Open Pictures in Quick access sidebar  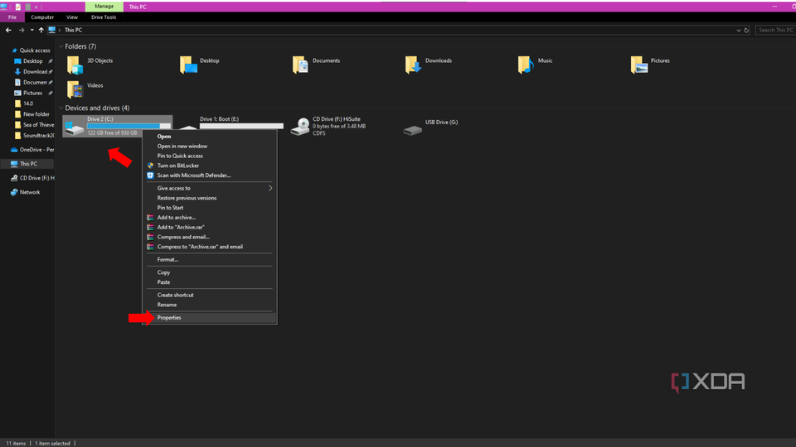point(29,93)
